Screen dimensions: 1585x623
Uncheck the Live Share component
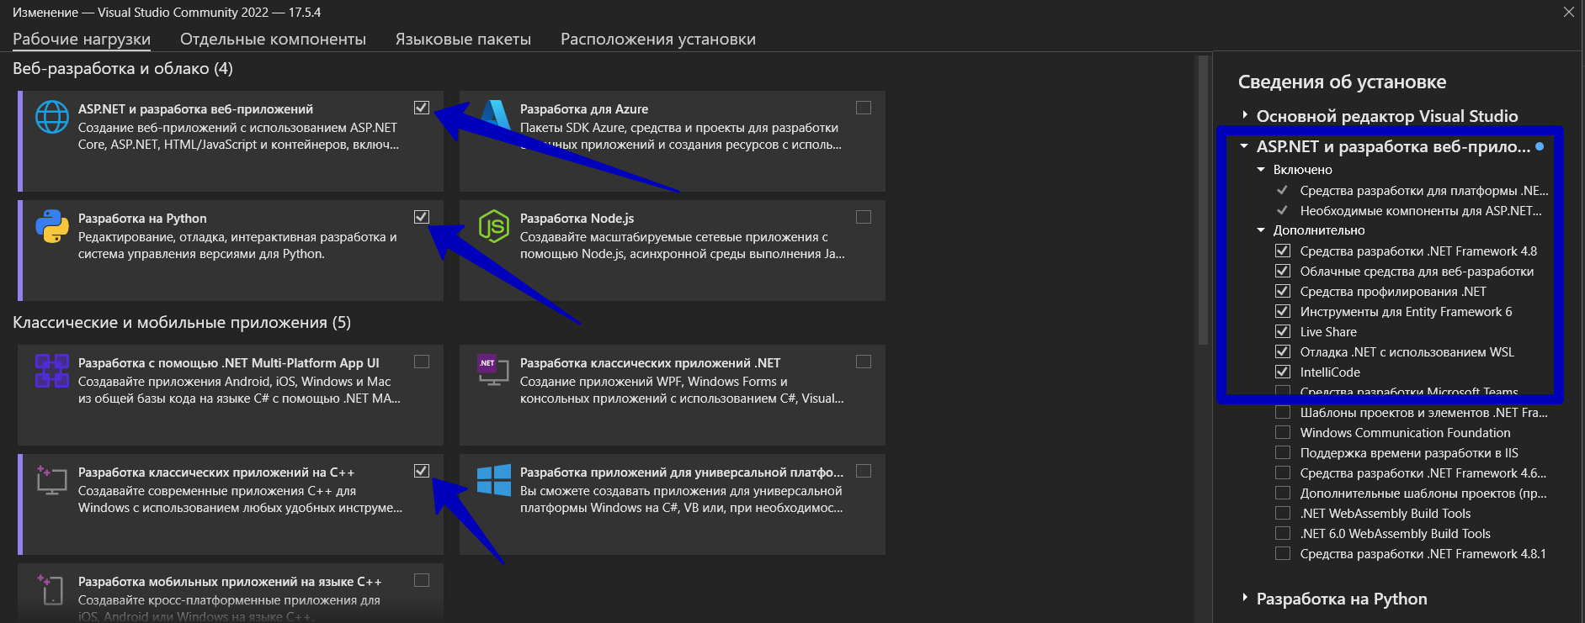click(x=1283, y=331)
